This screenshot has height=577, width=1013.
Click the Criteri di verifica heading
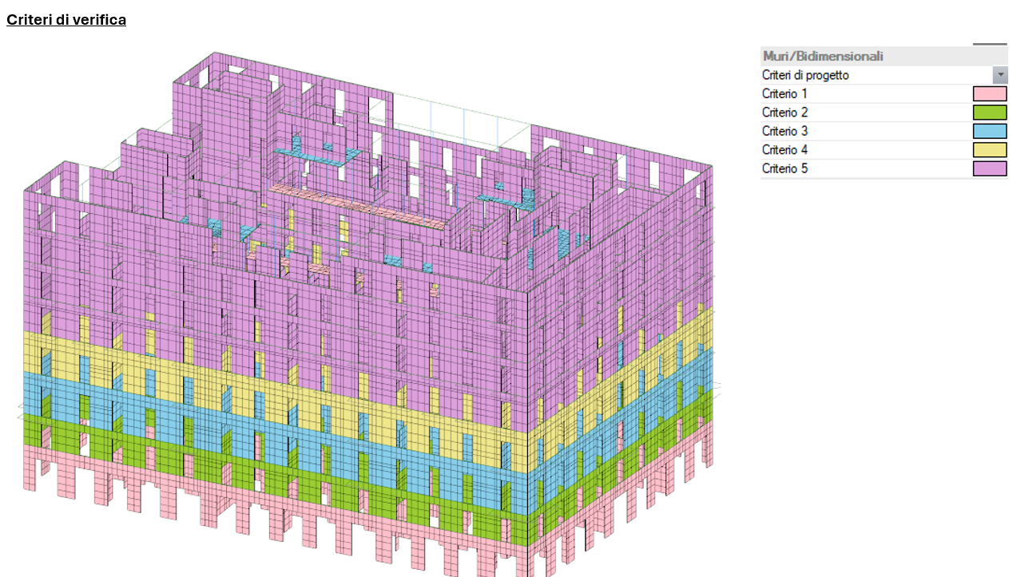pos(66,20)
